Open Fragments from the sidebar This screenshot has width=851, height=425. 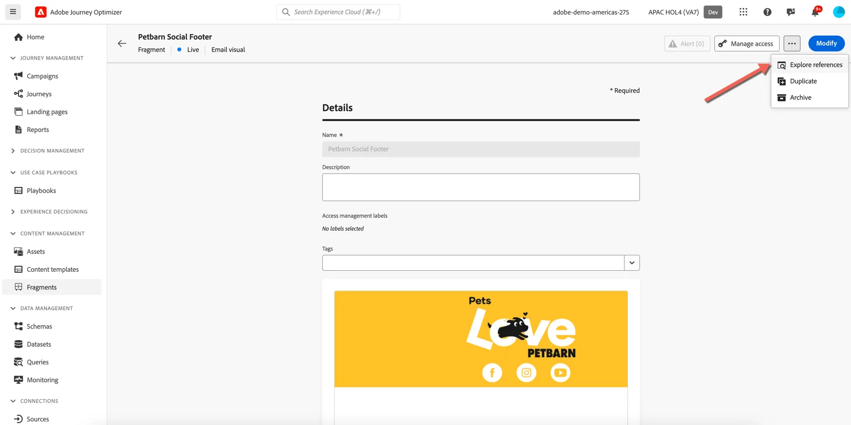(52, 287)
